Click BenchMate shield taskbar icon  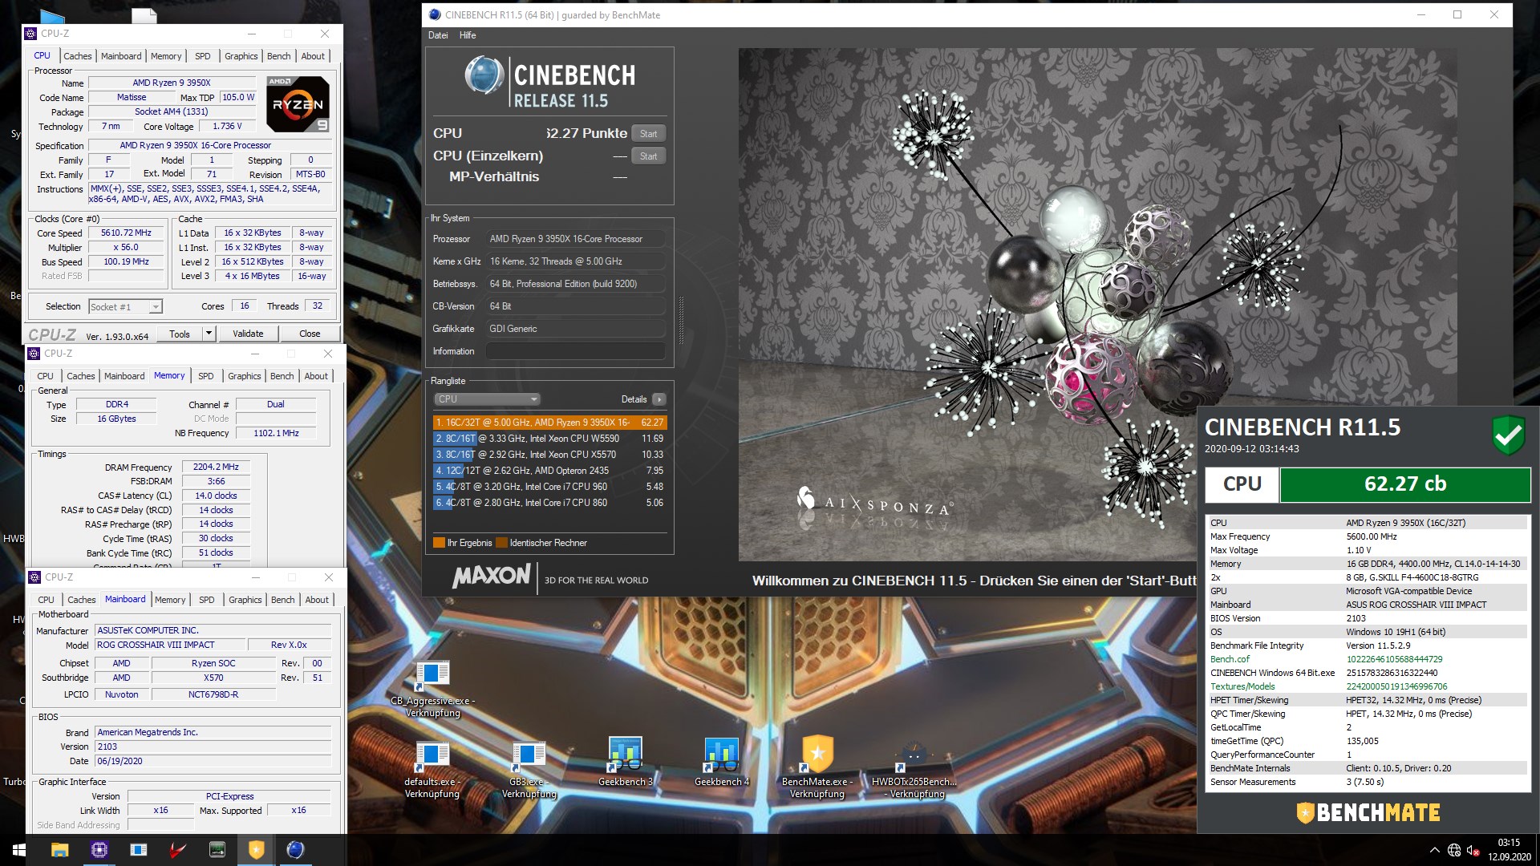257,850
